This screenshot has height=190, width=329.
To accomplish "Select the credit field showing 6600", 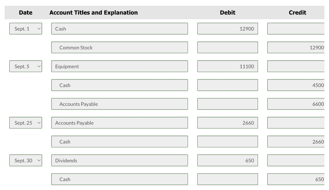I will pyautogui.click(x=296, y=104).
